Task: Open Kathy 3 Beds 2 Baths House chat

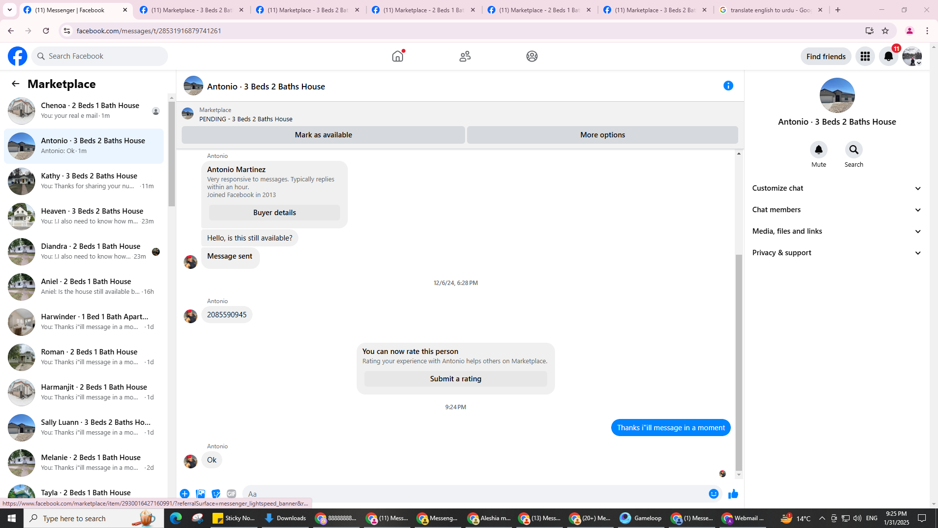Action: [x=84, y=181]
